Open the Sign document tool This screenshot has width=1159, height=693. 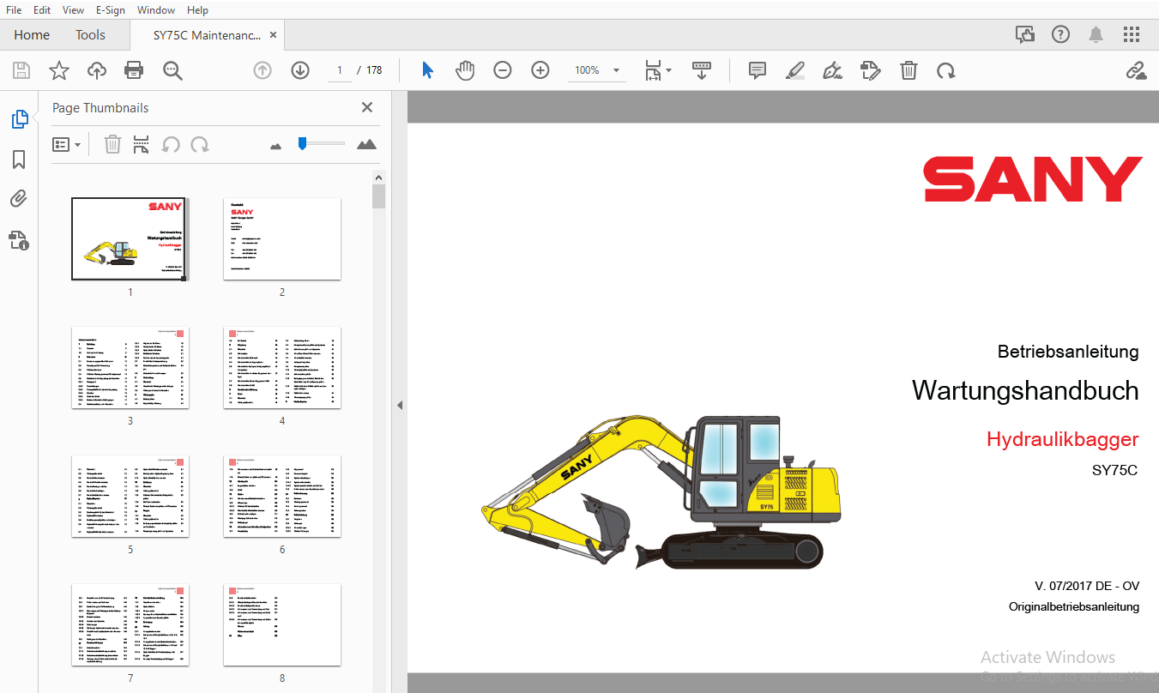(x=832, y=70)
